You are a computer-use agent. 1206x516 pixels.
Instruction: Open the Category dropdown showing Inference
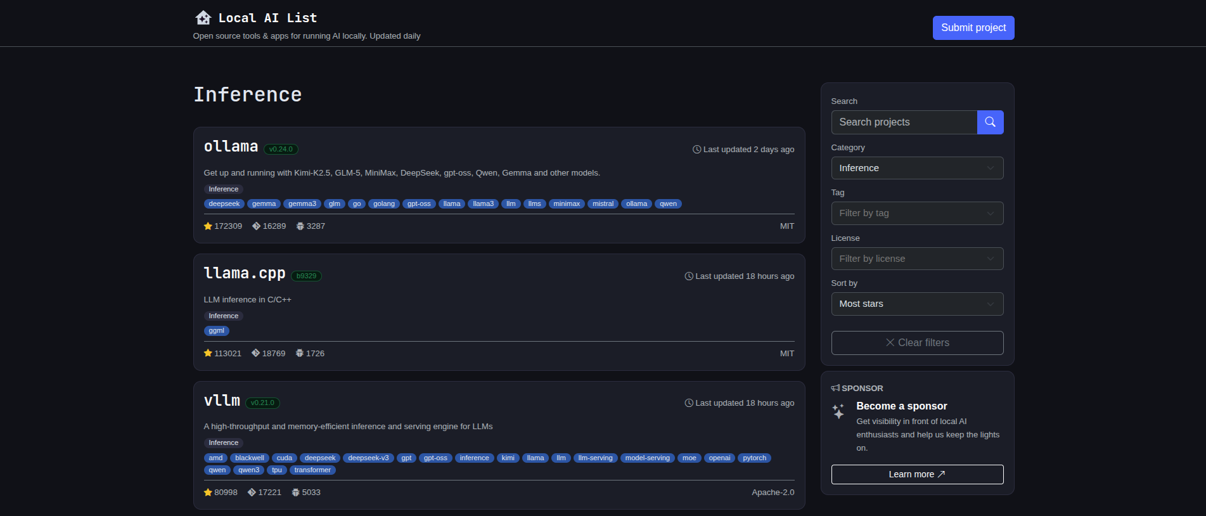click(917, 168)
